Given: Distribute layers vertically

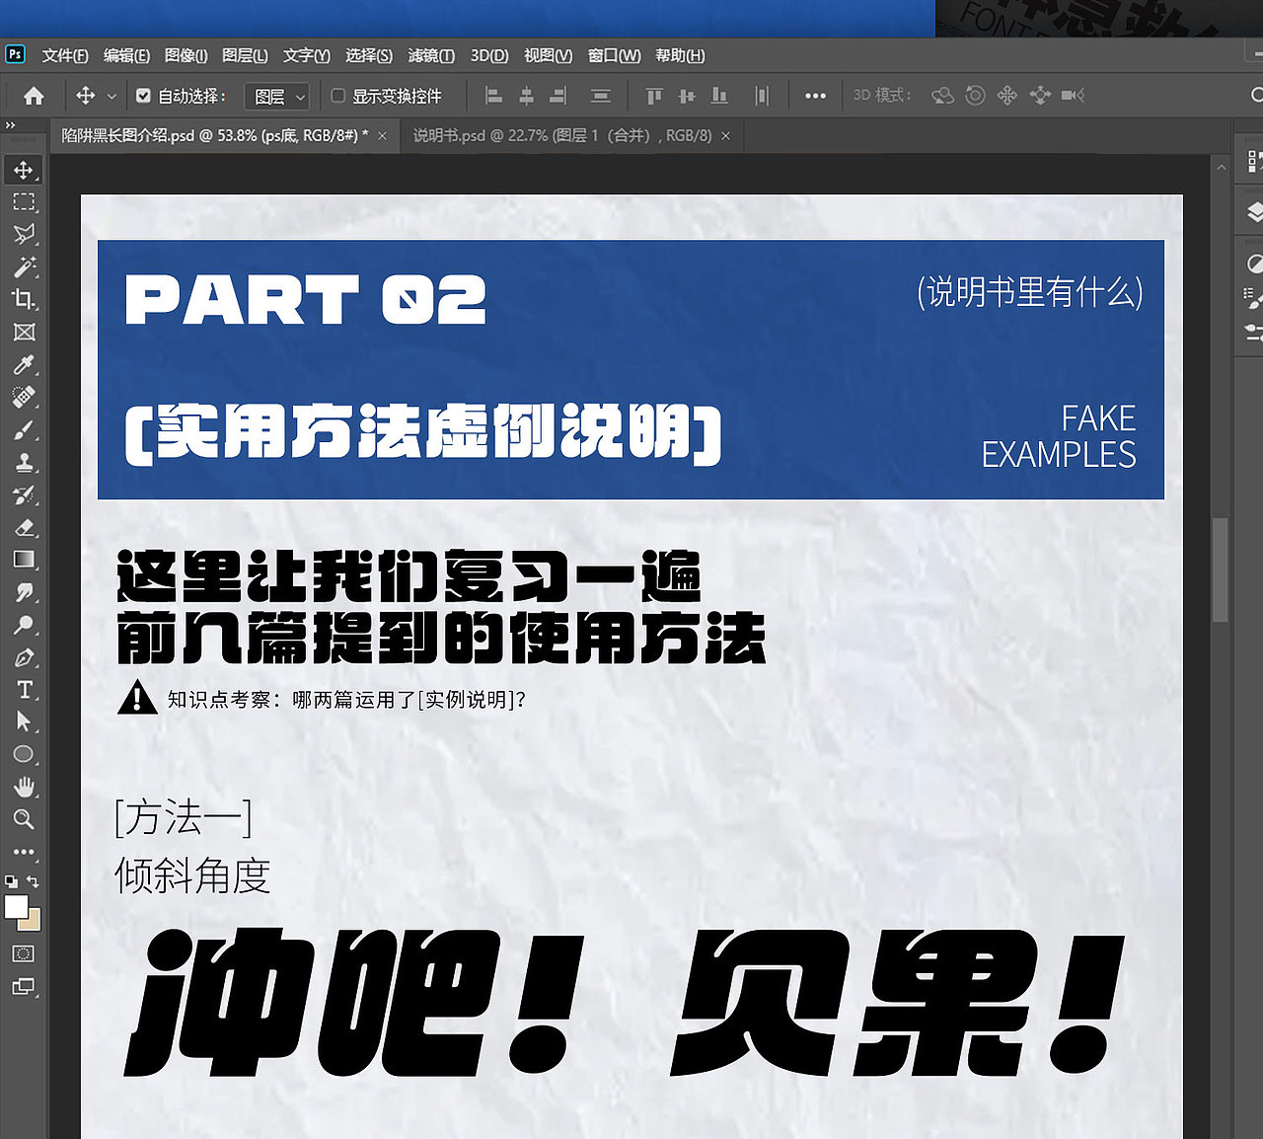Looking at the screenshot, I should click(600, 96).
